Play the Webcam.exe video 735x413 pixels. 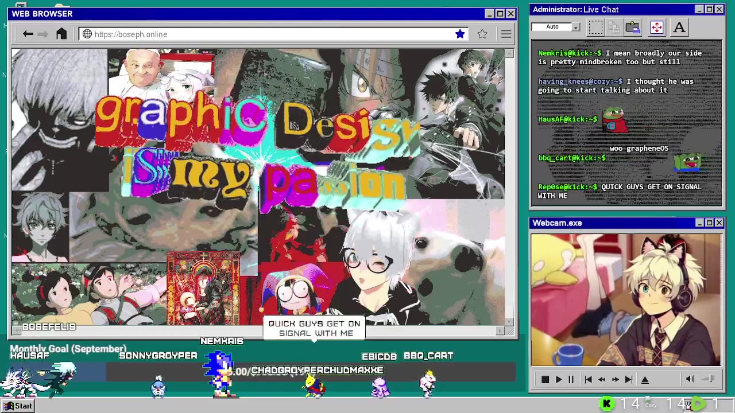[558, 379]
